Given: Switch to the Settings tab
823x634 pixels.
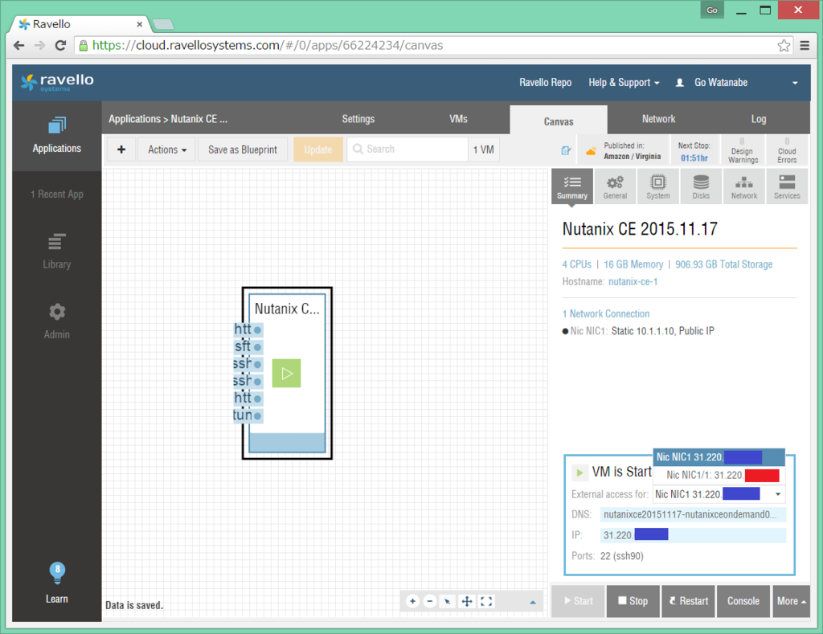Looking at the screenshot, I should pos(358,119).
